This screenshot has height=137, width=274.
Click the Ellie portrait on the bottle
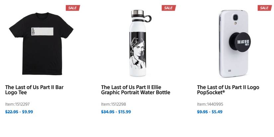[x=136, y=49]
